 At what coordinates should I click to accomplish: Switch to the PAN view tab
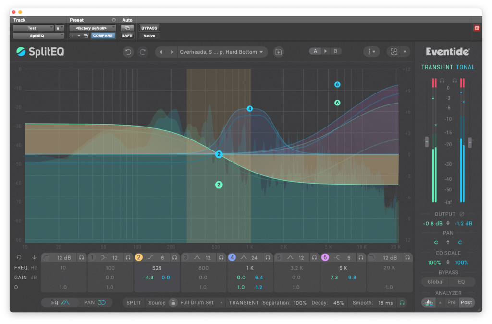tap(95, 302)
